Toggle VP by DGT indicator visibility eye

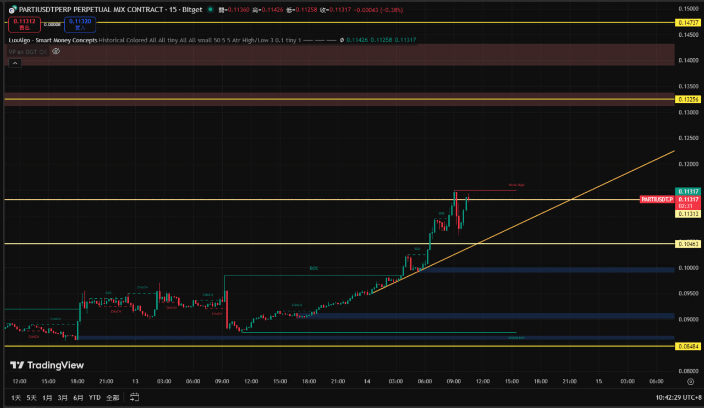coord(56,51)
